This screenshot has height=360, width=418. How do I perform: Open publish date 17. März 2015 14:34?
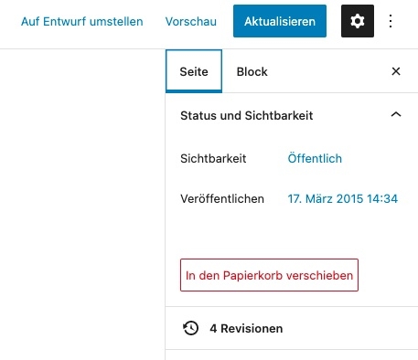[343, 198]
